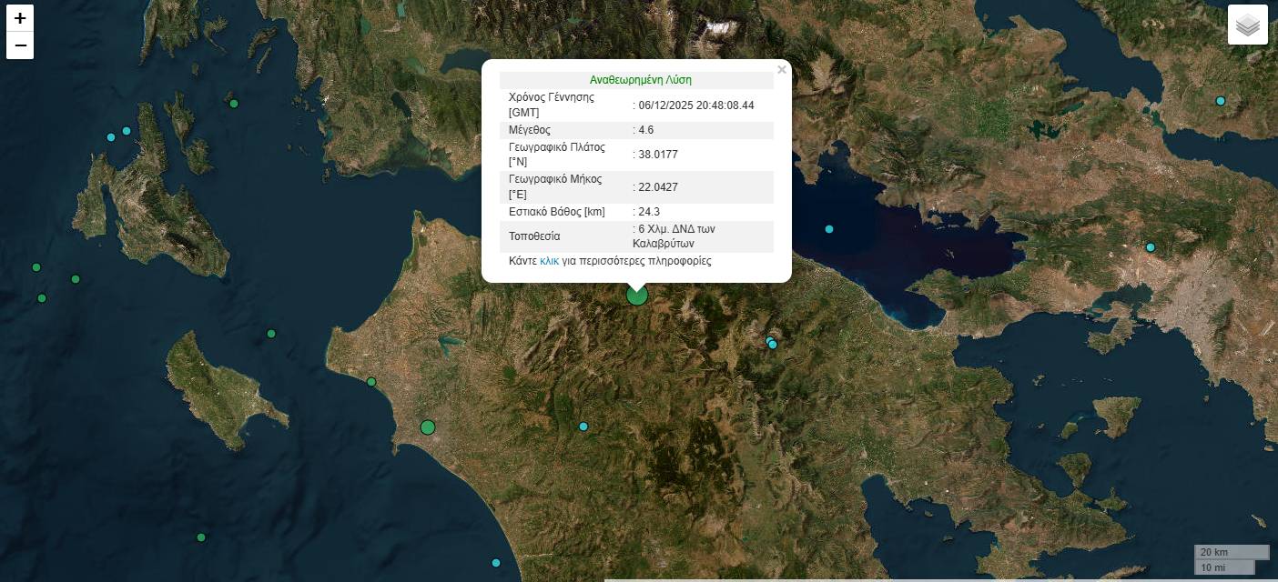Click the small marker near the top-right coastline

[x=1220, y=100]
